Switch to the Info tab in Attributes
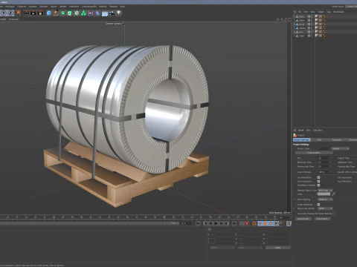The width and height of the screenshot is (357, 267). (x=319, y=140)
